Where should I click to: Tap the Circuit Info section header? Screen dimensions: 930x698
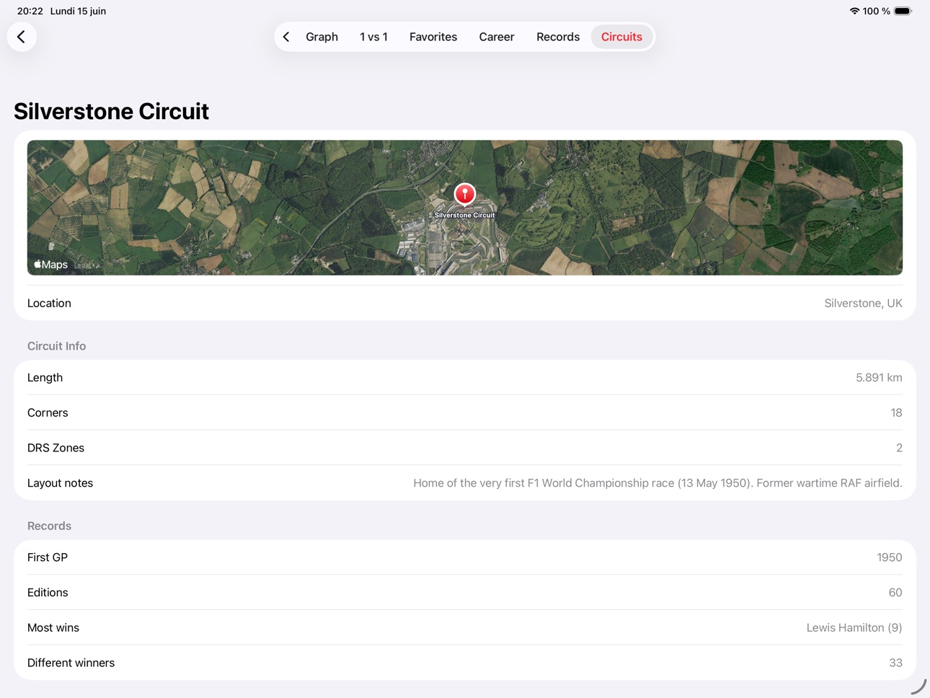coord(56,346)
